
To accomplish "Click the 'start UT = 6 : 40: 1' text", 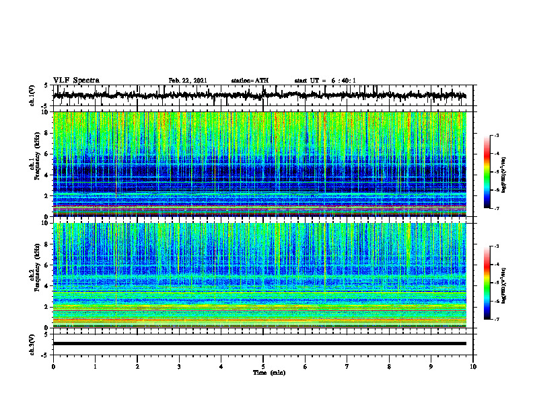I will click(325, 81).
